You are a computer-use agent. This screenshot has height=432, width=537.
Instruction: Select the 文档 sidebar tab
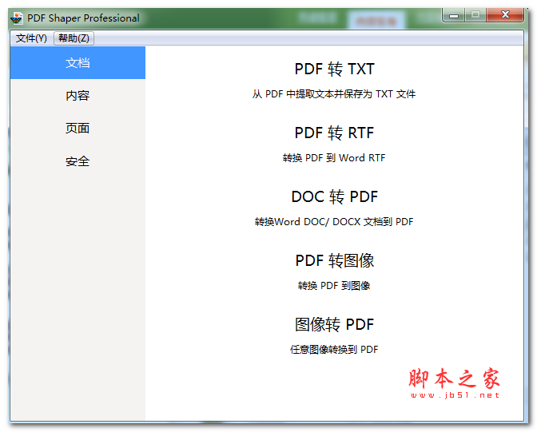point(78,62)
